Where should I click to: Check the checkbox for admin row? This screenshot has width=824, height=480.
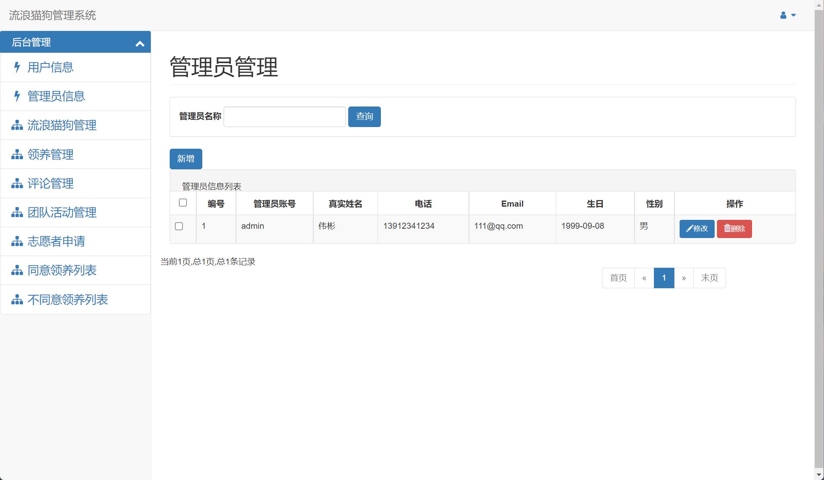tap(179, 226)
